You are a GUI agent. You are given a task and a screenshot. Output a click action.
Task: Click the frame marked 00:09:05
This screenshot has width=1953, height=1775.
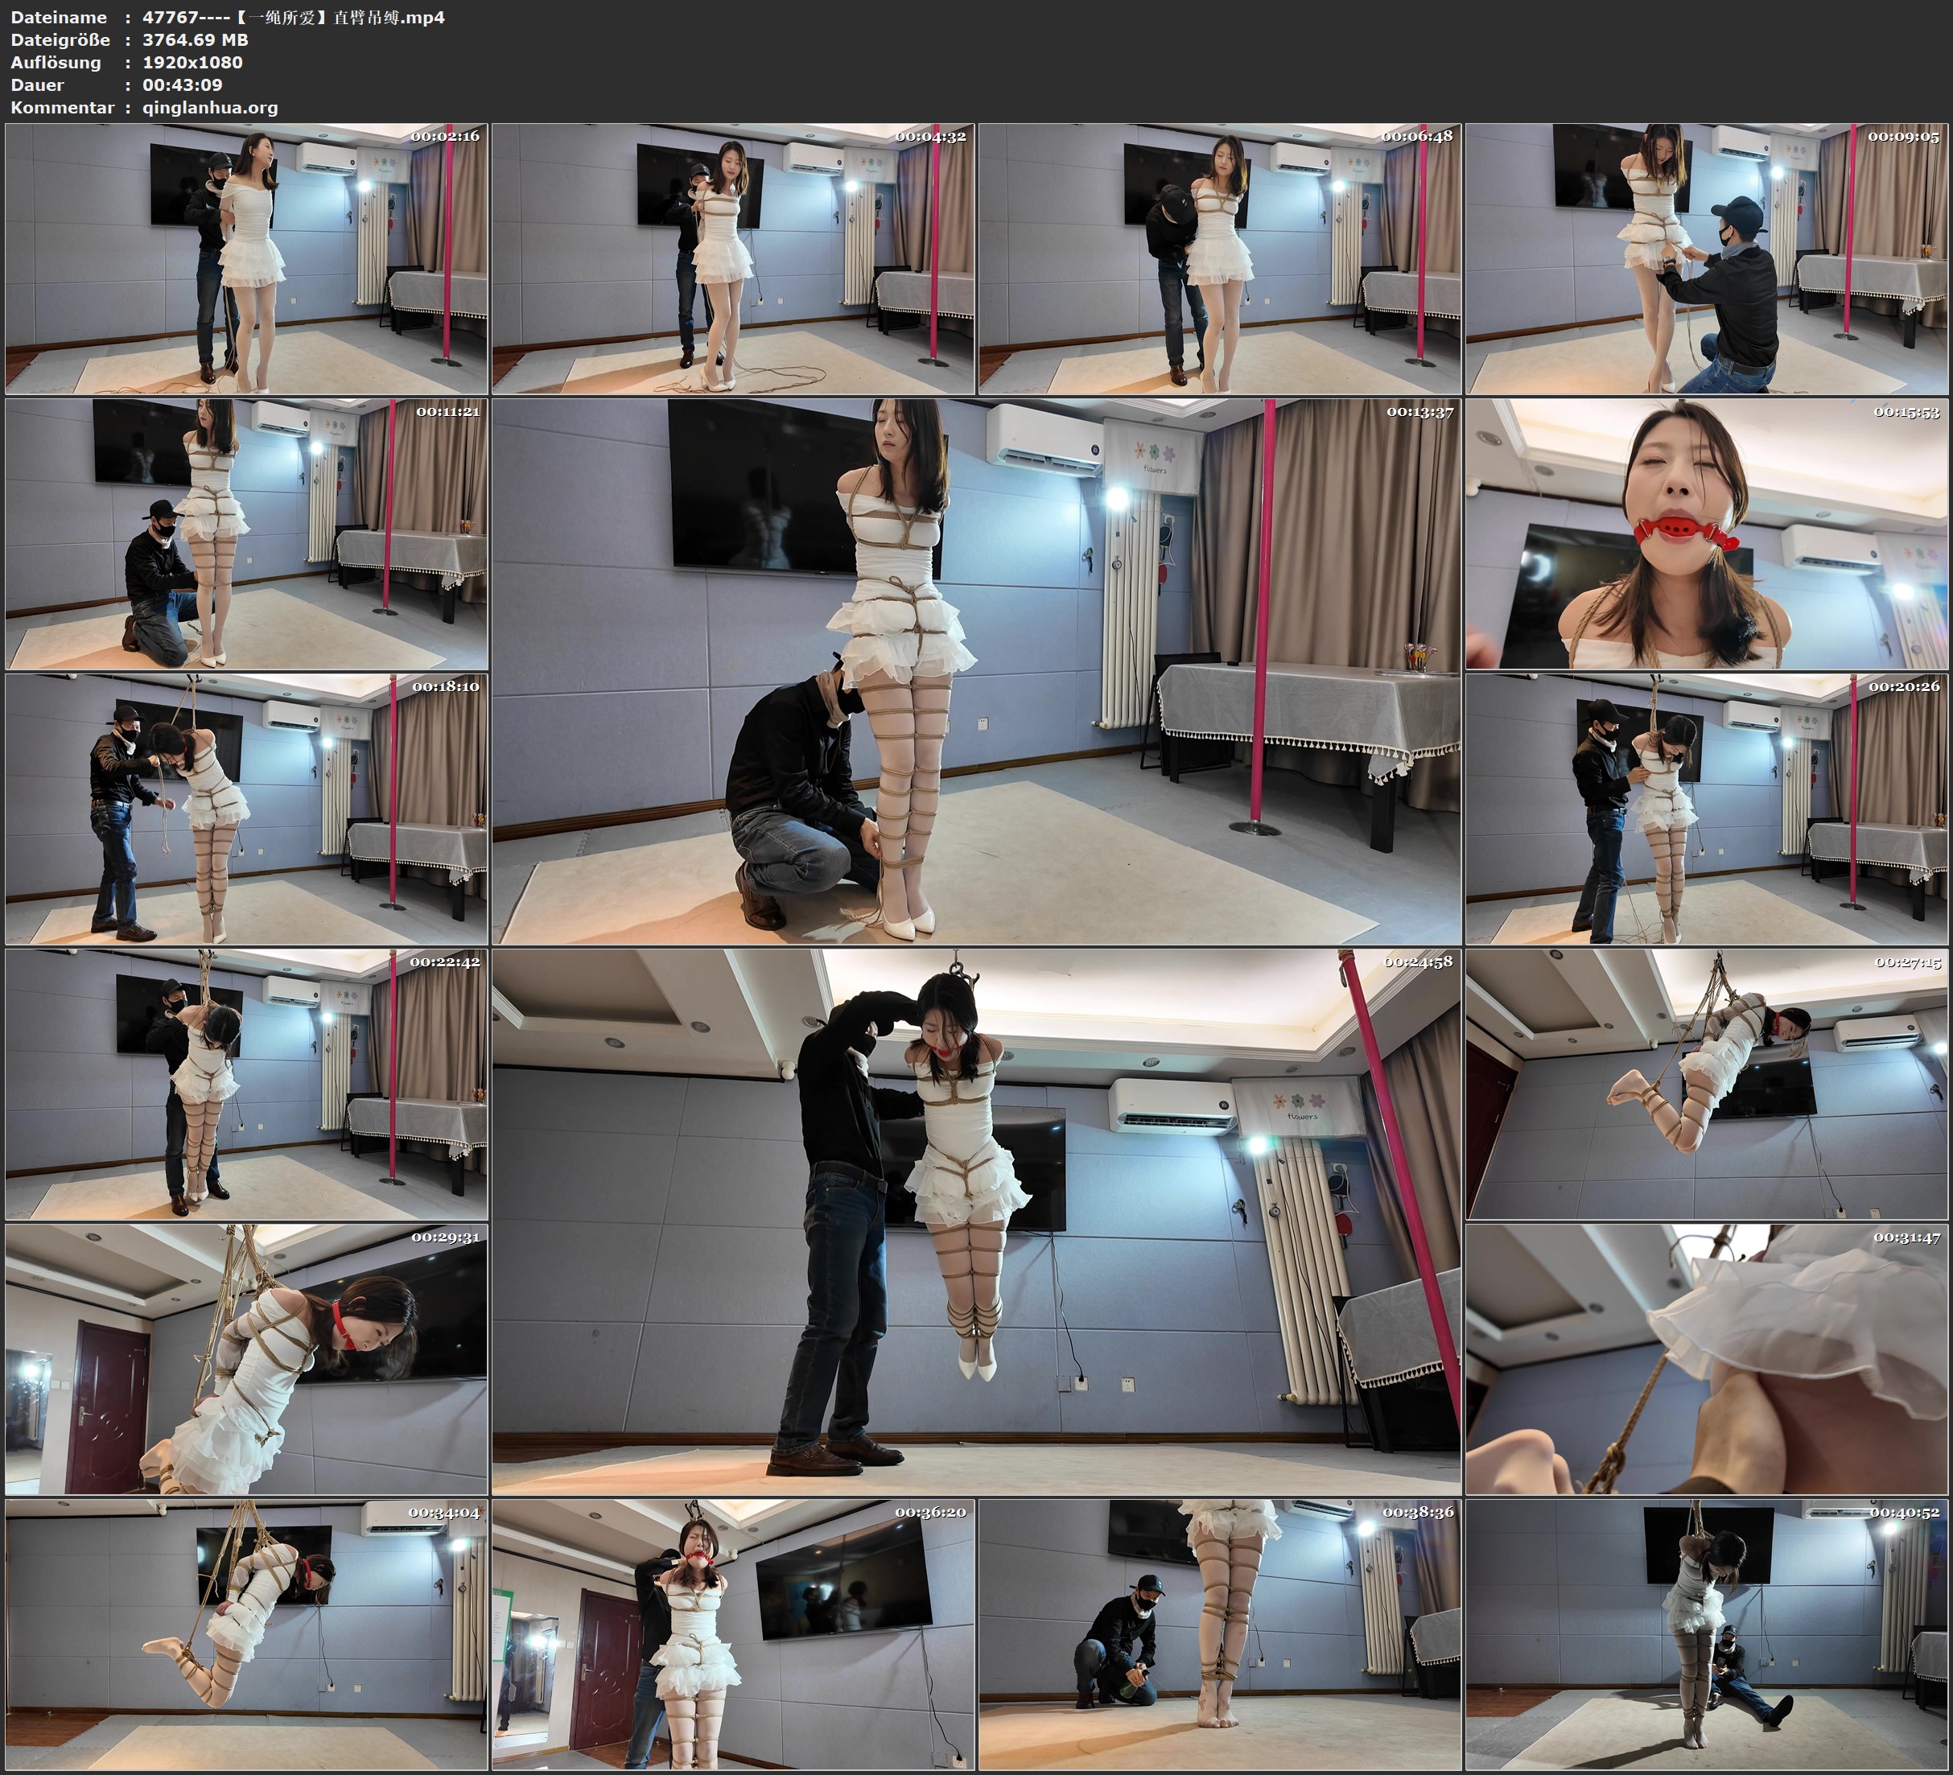point(1707,259)
